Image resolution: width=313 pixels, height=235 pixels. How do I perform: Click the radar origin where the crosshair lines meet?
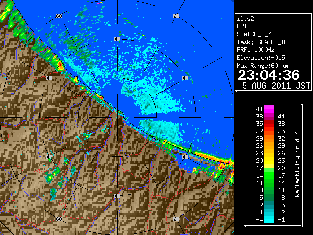tap(117, 117)
